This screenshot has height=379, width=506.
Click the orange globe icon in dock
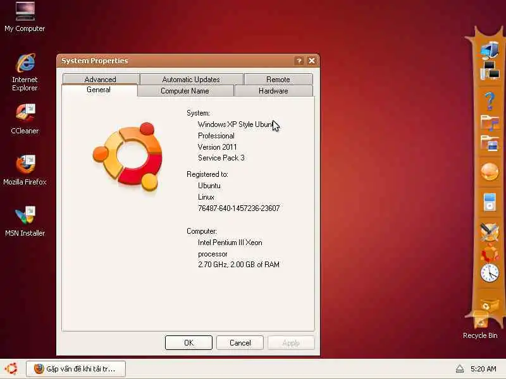click(490, 171)
